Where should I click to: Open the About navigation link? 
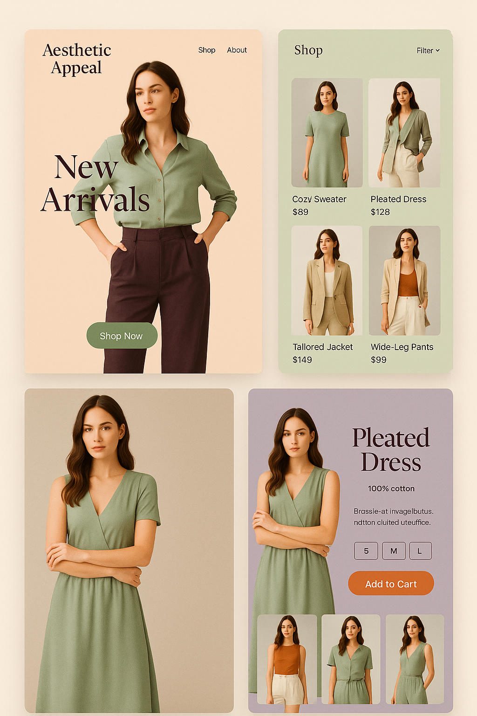click(237, 50)
